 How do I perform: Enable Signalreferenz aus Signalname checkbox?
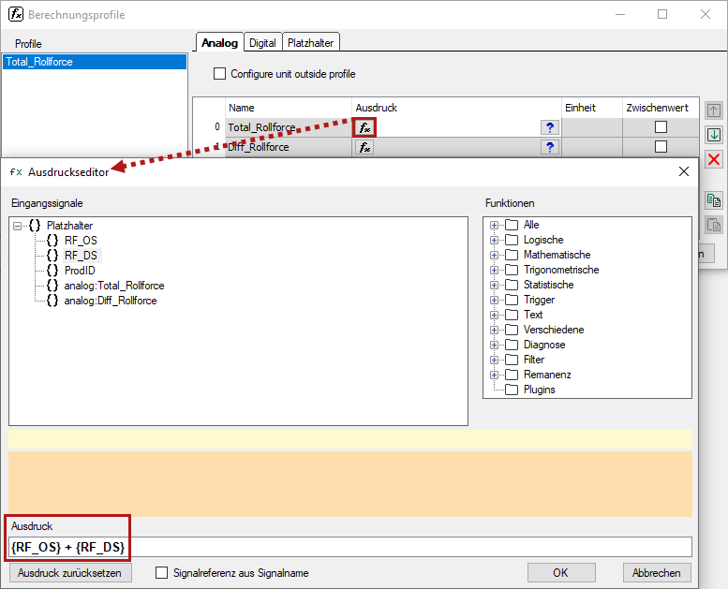[161, 573]
